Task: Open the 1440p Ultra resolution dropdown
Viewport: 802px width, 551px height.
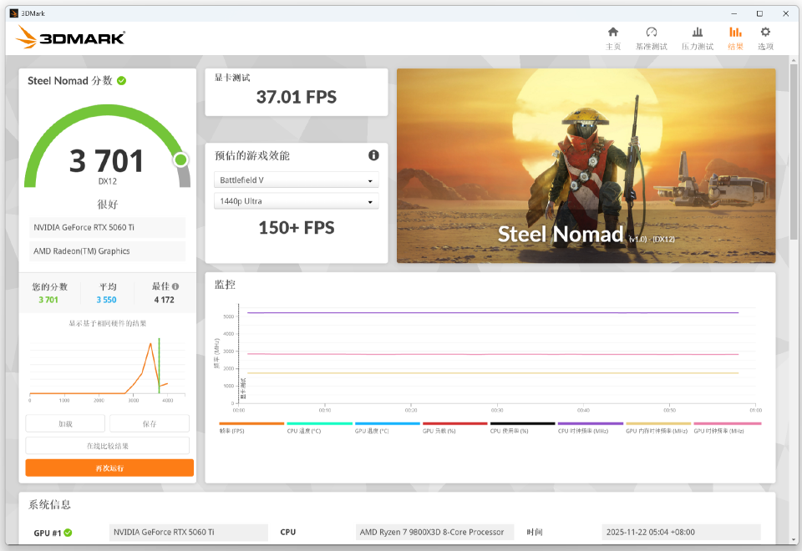Action: click(x=296, y=201)
